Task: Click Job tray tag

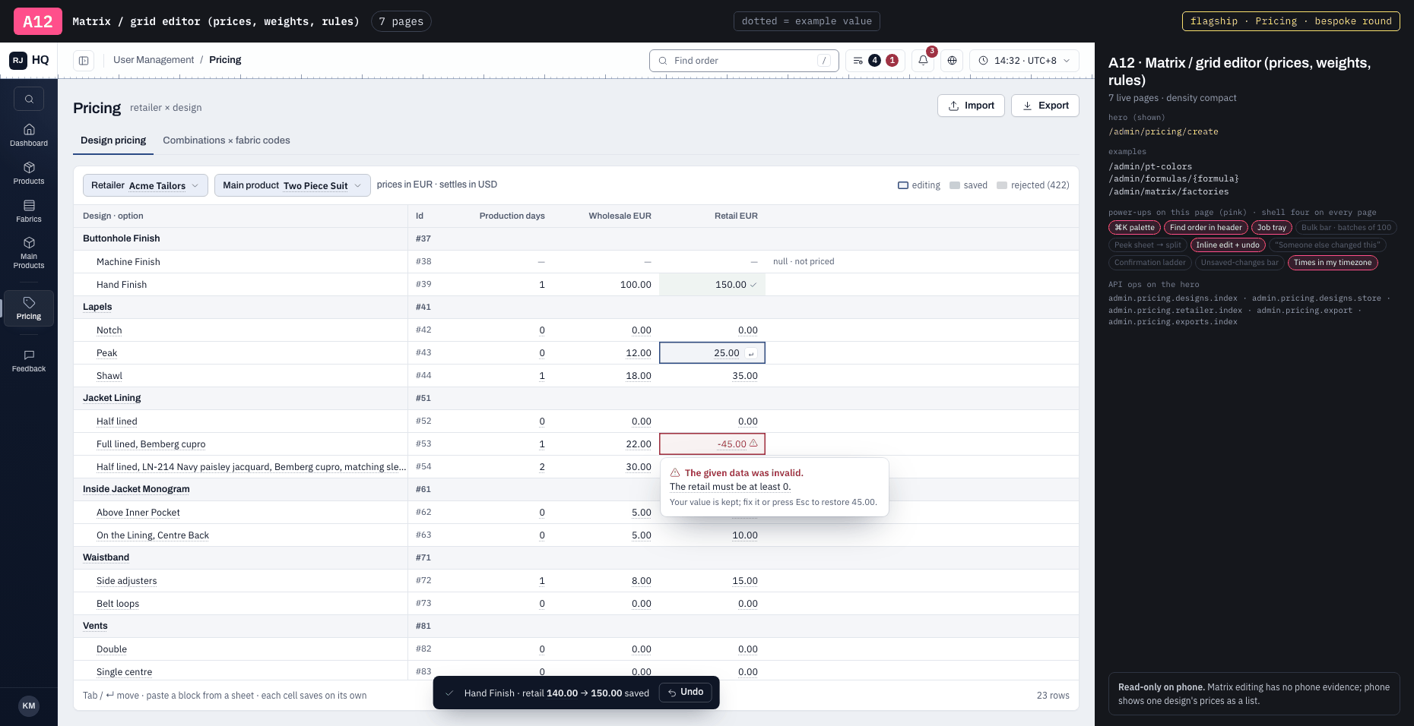Action: [x=1272, y=227]
